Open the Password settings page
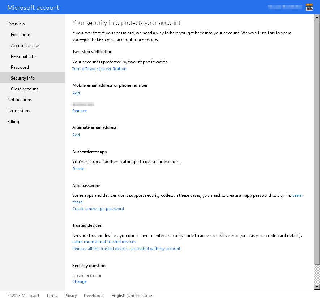Screen dimensions: 320x301 (x=20, y=67)
